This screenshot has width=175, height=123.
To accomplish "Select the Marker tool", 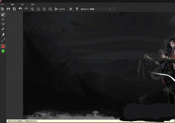I will pyautogui.click(x=3, y=15).
